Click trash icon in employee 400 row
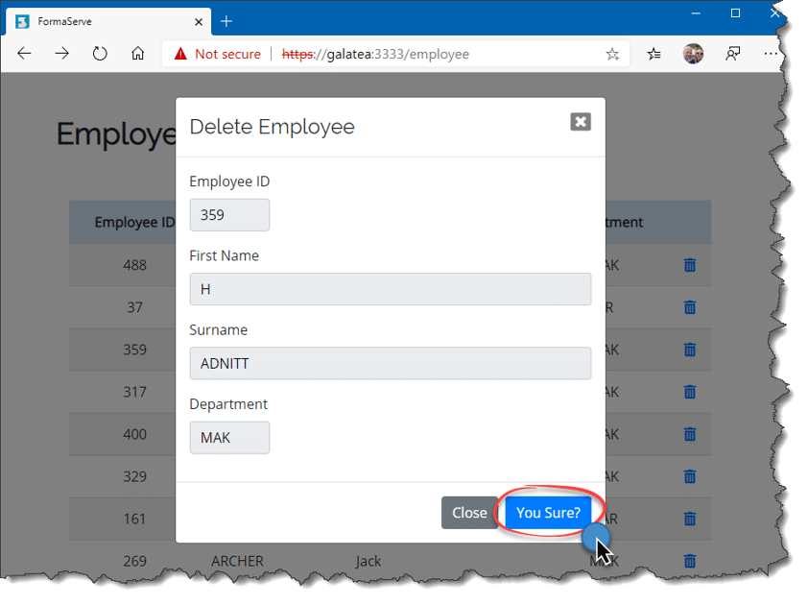The width and height of the screenshot is (808, 605). click(689, 434)
